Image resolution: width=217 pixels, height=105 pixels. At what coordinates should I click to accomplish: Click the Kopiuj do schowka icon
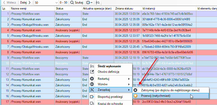coord(92,103)
